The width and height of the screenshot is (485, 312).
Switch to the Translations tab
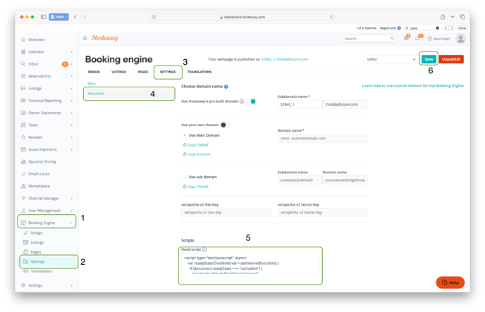[199, 72]
